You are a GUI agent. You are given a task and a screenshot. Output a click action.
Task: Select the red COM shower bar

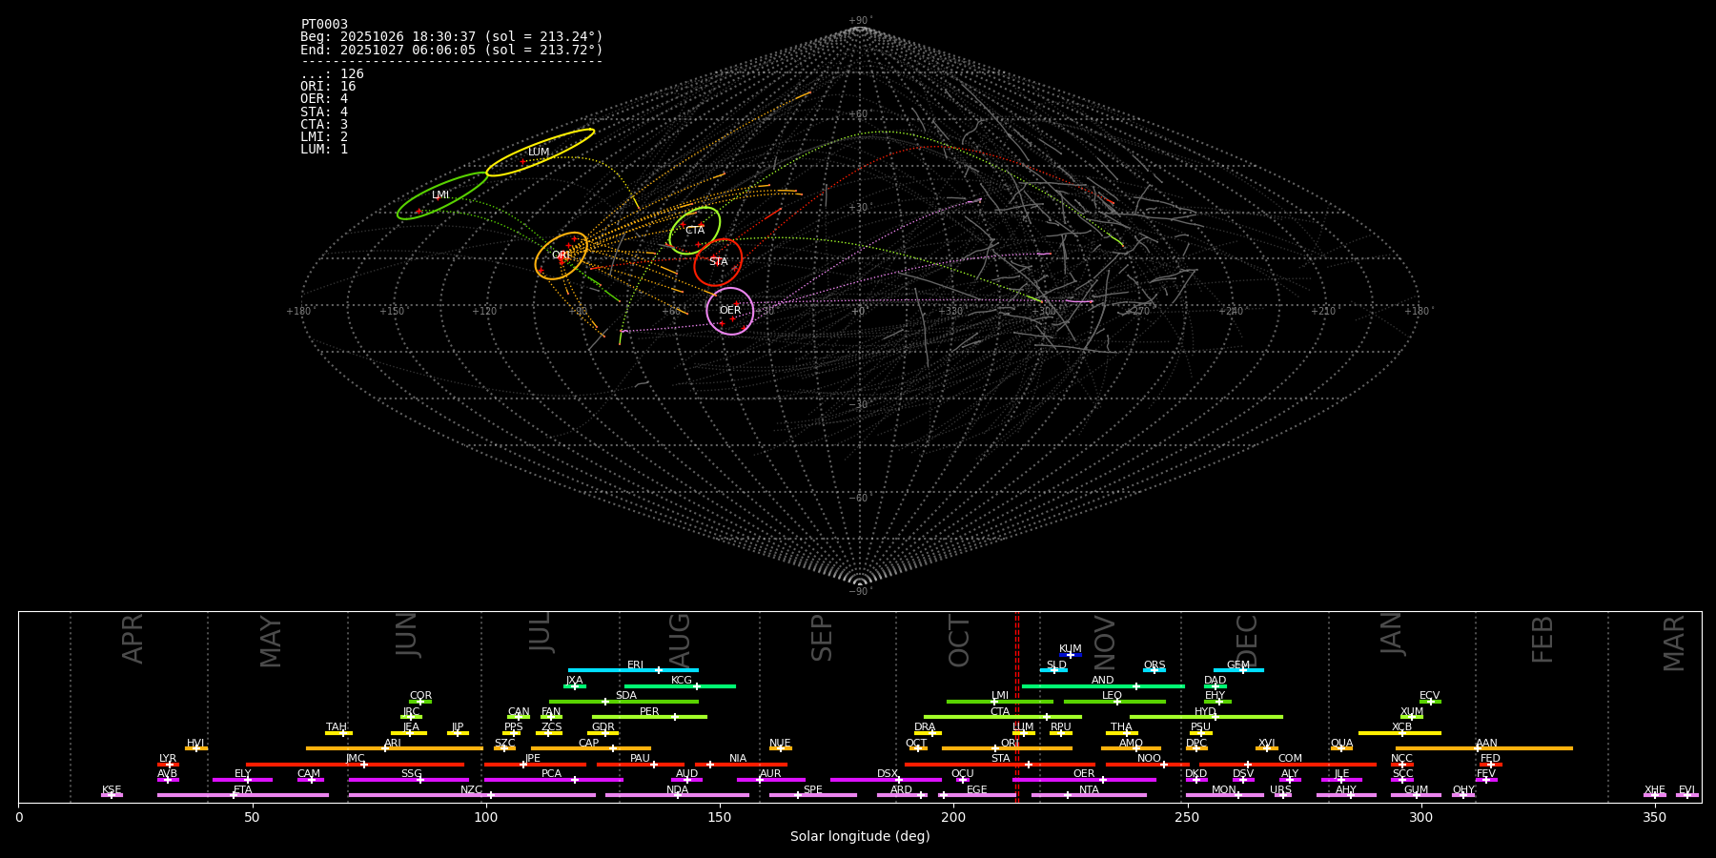[x=1287, y=765]
